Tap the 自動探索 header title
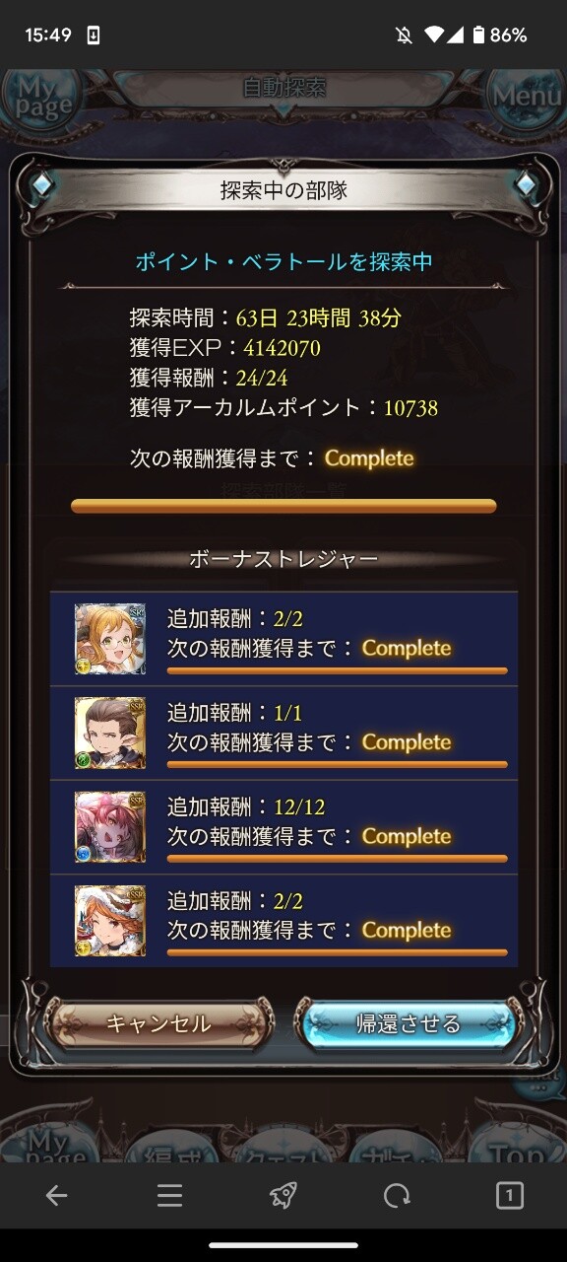This screenshot has width=567, height=1262. point(283,87)
